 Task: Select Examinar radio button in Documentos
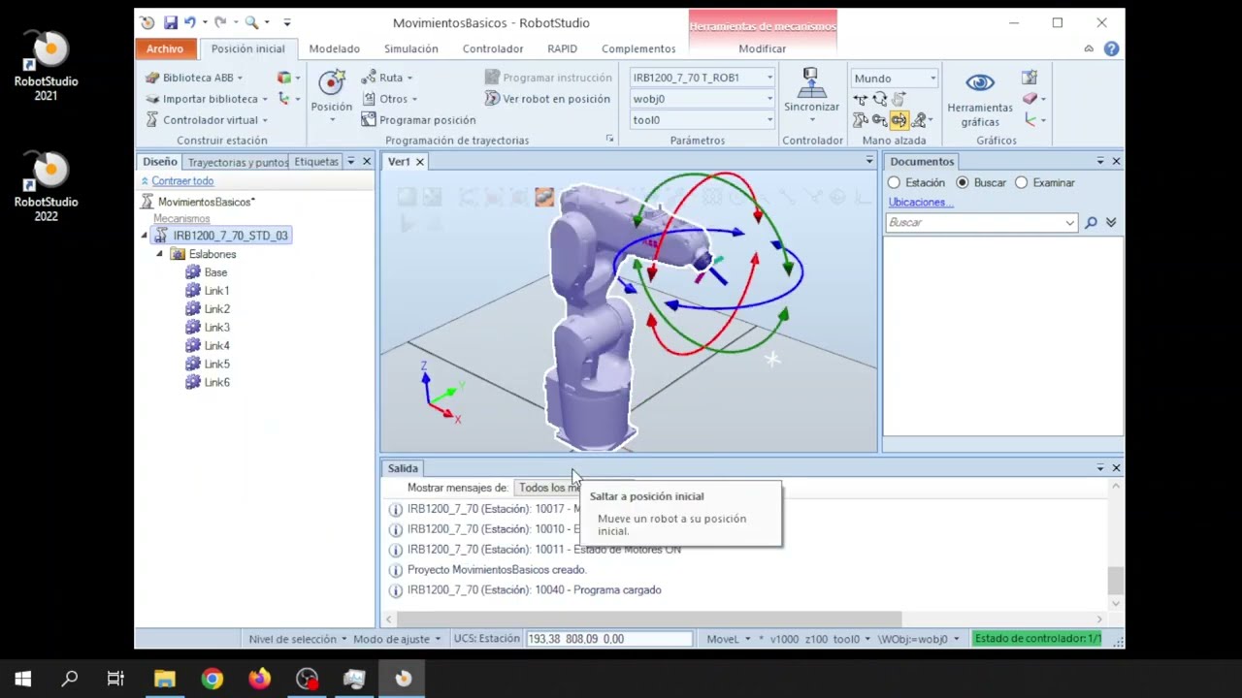tap(1021, 182)
